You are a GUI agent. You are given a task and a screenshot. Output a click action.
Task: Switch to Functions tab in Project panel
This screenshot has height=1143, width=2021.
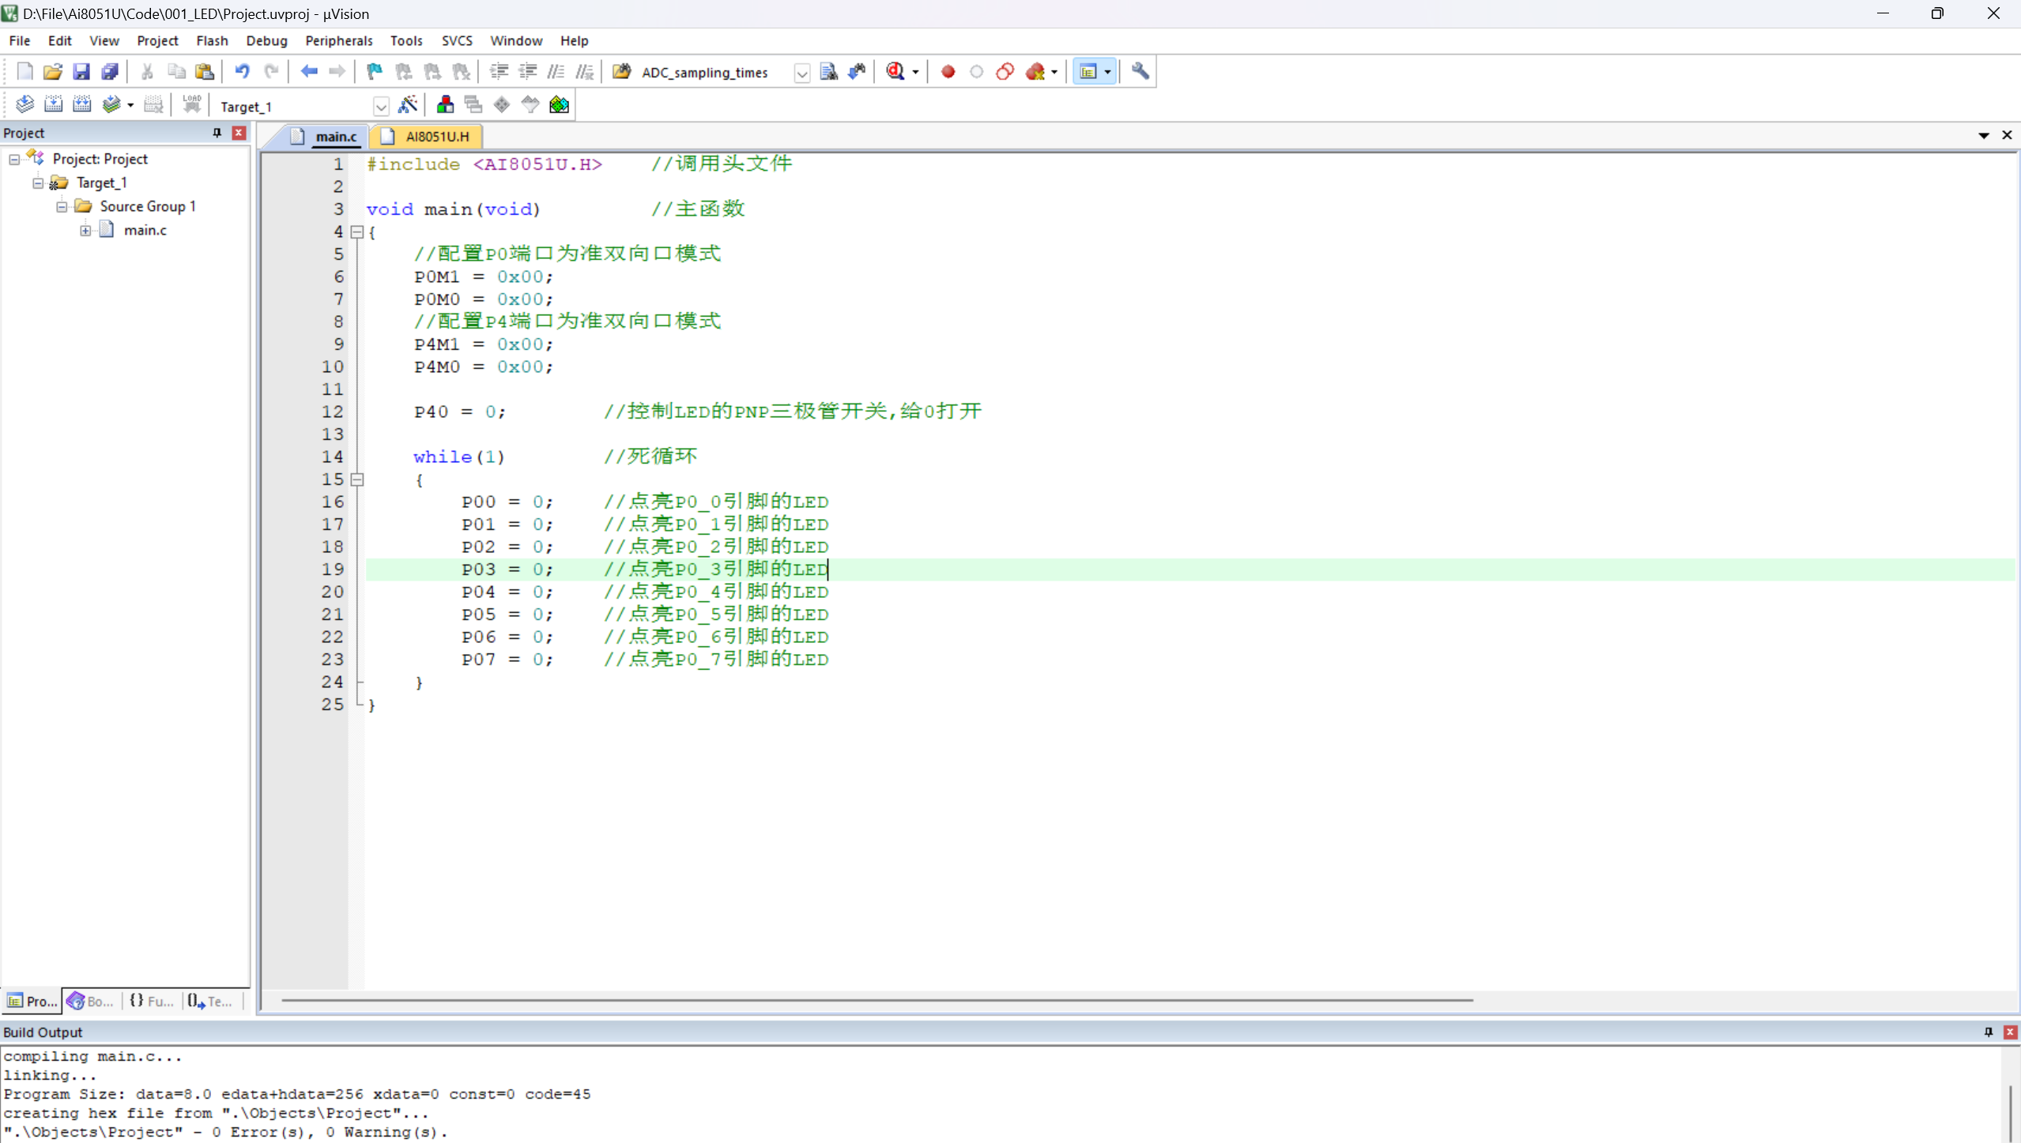(x=152, y=1001)
